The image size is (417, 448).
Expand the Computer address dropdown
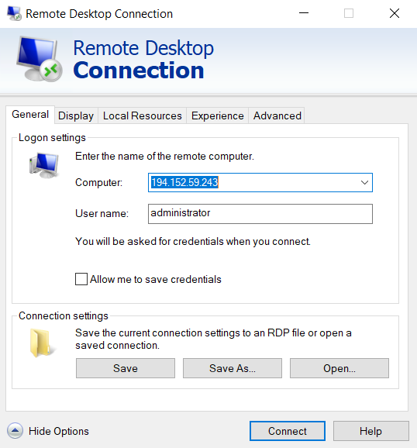point(364,182)
